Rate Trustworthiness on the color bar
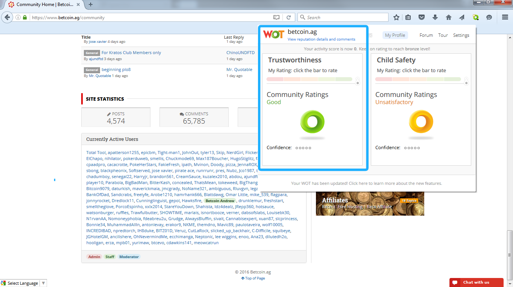 pyautogui.click(x=309, y=79)
